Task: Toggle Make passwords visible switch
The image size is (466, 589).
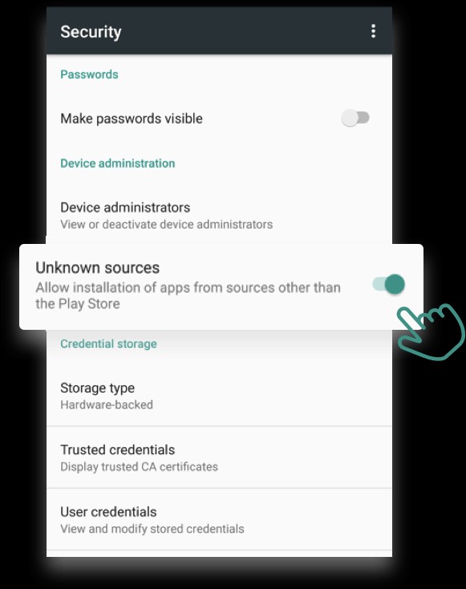Action: (x=355, y=118)
